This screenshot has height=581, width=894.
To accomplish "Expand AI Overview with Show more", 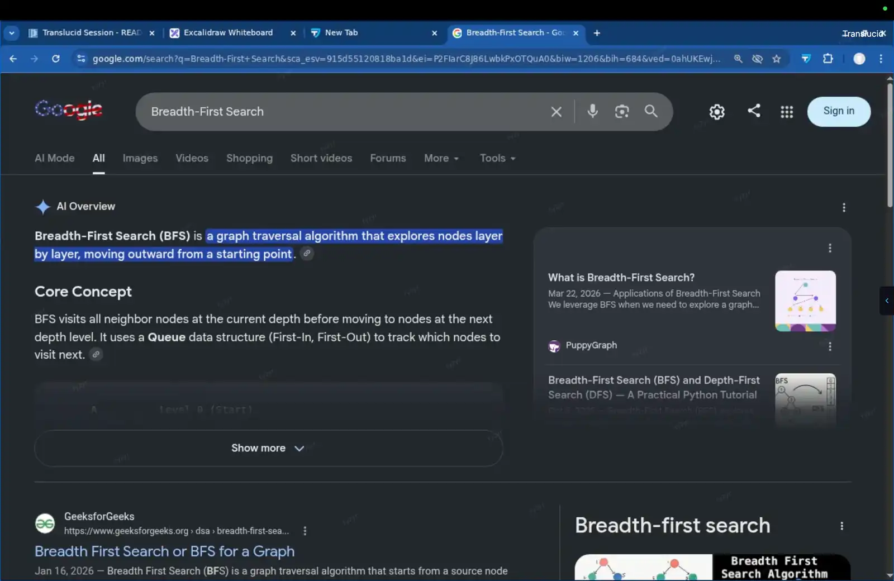I will coord(269,448).
